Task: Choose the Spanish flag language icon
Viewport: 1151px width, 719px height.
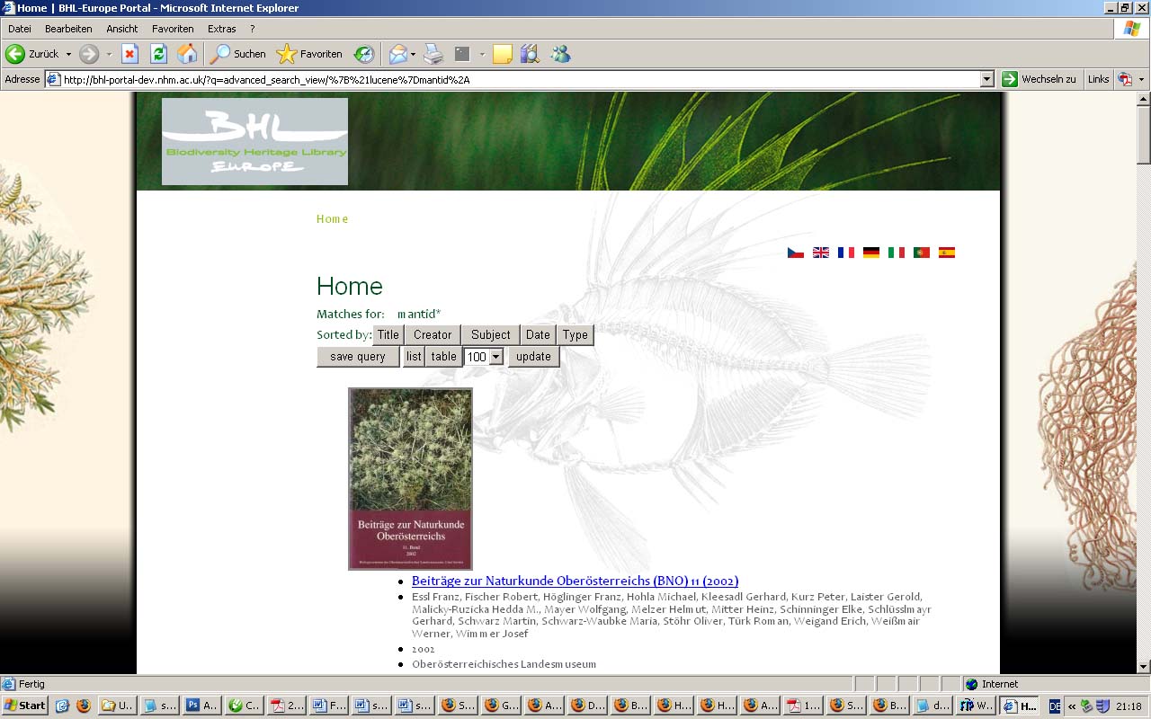Action: [x=946, y=253]
